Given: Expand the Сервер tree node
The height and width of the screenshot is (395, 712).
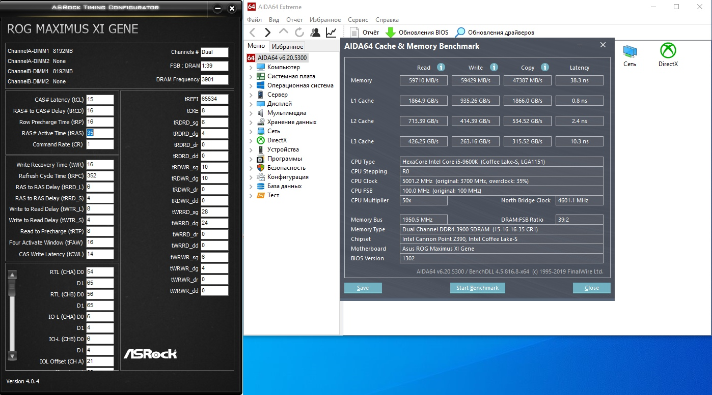Looking at the screenshot, I should pyautogui.click(x=251, y=95).
